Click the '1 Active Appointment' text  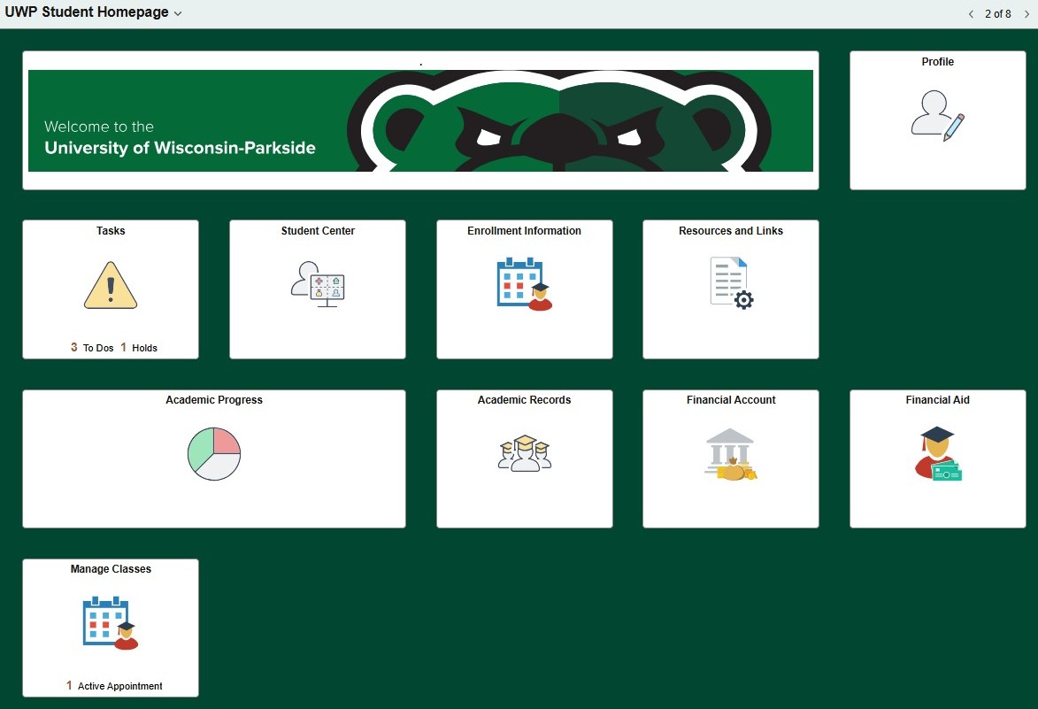[114, 686]
